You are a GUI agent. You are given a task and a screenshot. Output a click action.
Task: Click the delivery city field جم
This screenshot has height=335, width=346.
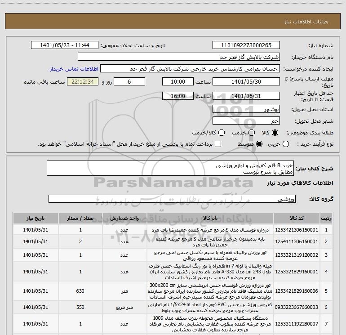tap(246, 121)
